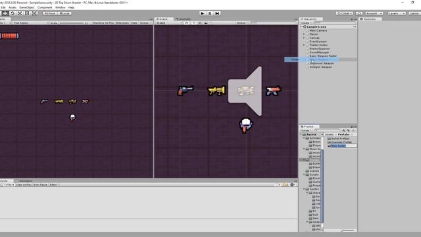Select the Move tool in toolbar
Image resolution: width=421 pixels, height=237 pixels.
point(5,13)
